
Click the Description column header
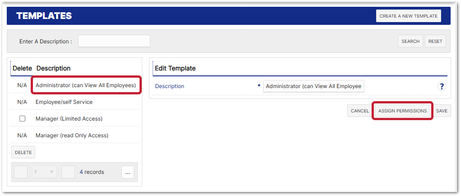[53, 69]
